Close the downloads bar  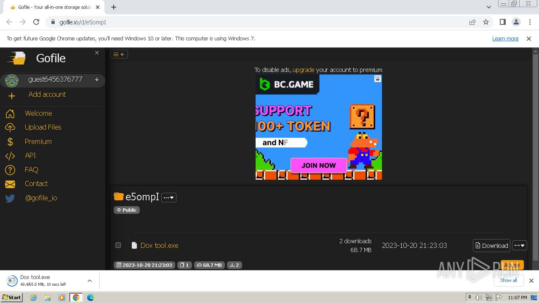(531, 281)
